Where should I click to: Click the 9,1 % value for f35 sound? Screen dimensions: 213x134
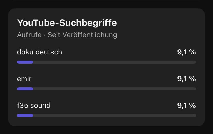(x=186, y=106)
